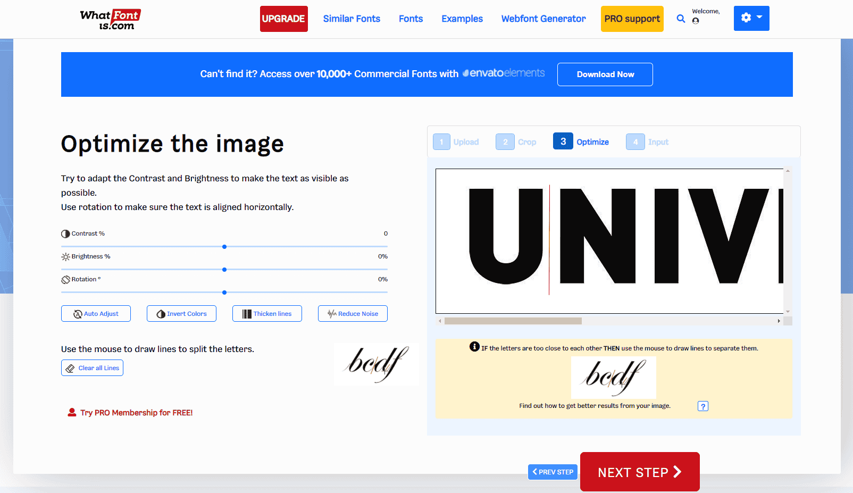The image size is (853, 493).
Task: Open Similar Fonts menu
Action: (x=352, y=19)
